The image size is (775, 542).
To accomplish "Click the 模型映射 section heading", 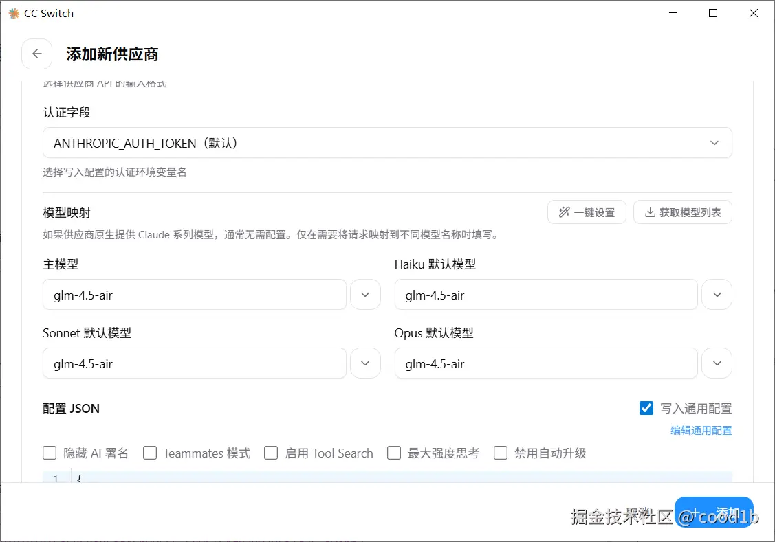I will click(x=67, y=213).
